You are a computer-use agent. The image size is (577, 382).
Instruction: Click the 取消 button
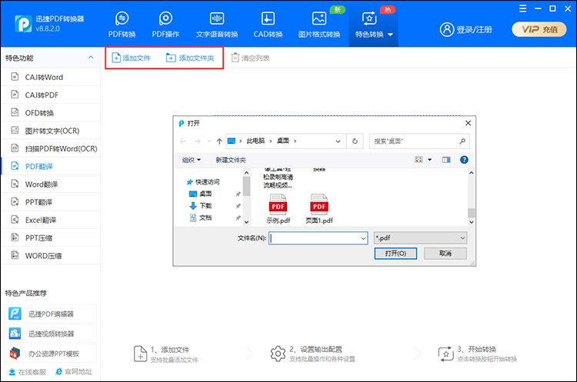(445, 254)
